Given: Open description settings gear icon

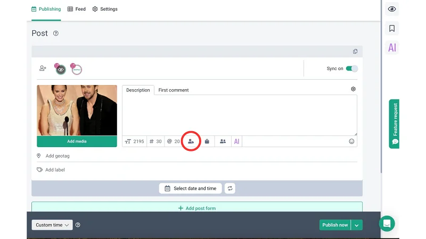Looking at the screenshot, I should [353, 89].
